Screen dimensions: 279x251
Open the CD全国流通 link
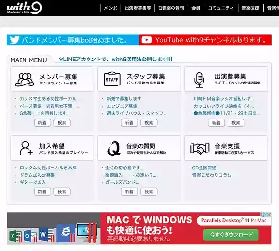(x=204, y=168)
